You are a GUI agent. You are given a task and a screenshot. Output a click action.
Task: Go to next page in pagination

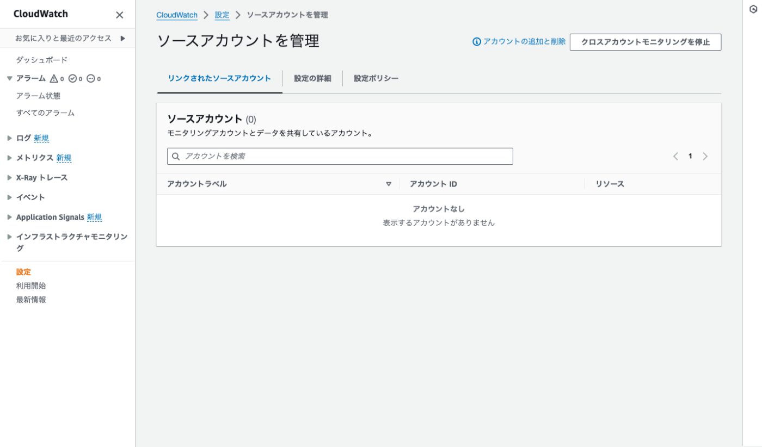click(705, 157)
